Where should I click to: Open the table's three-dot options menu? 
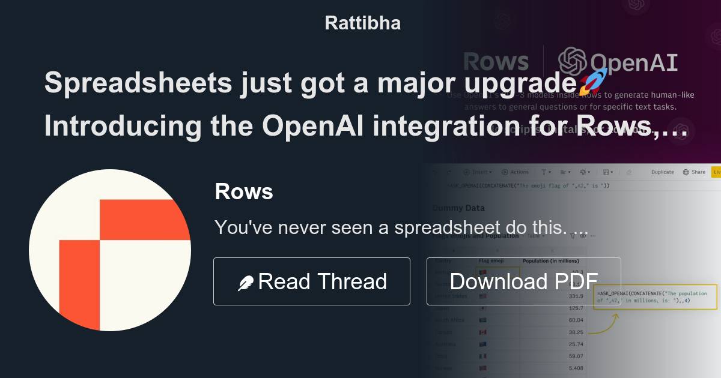click(x=593, y=237)
